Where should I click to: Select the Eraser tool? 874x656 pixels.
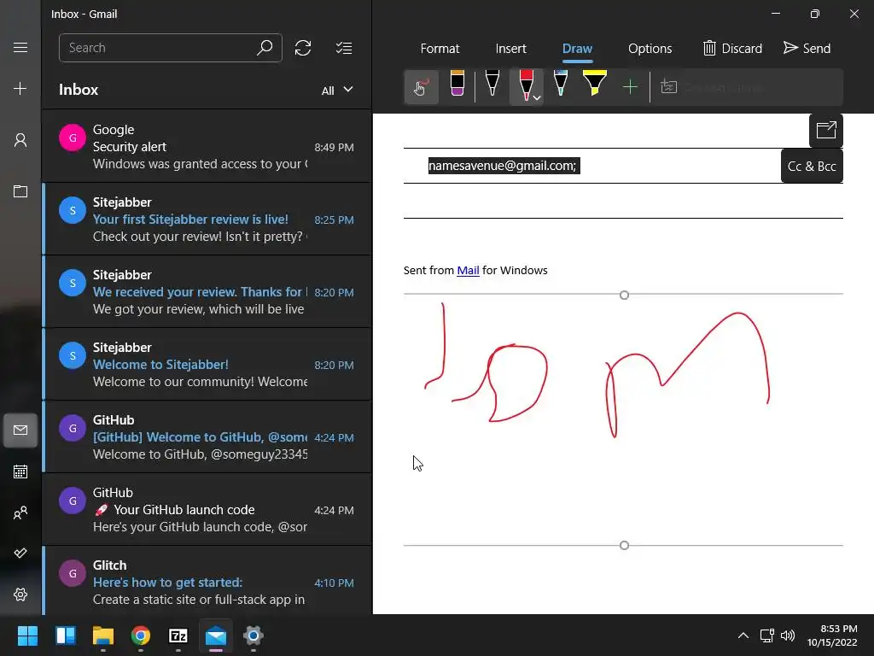(457, 83)
